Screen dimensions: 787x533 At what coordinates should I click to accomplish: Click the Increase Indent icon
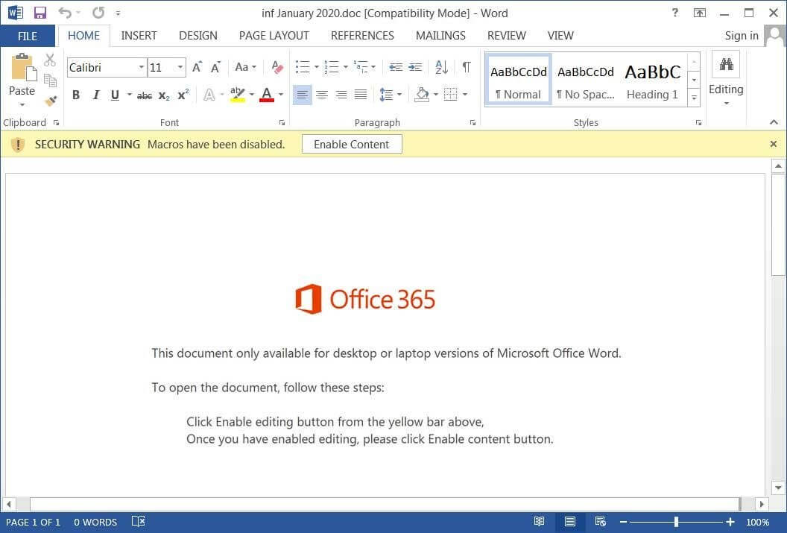click(416, 67)
